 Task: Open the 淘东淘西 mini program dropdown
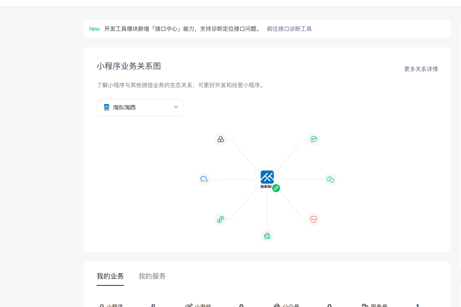[x=140, y=107]
